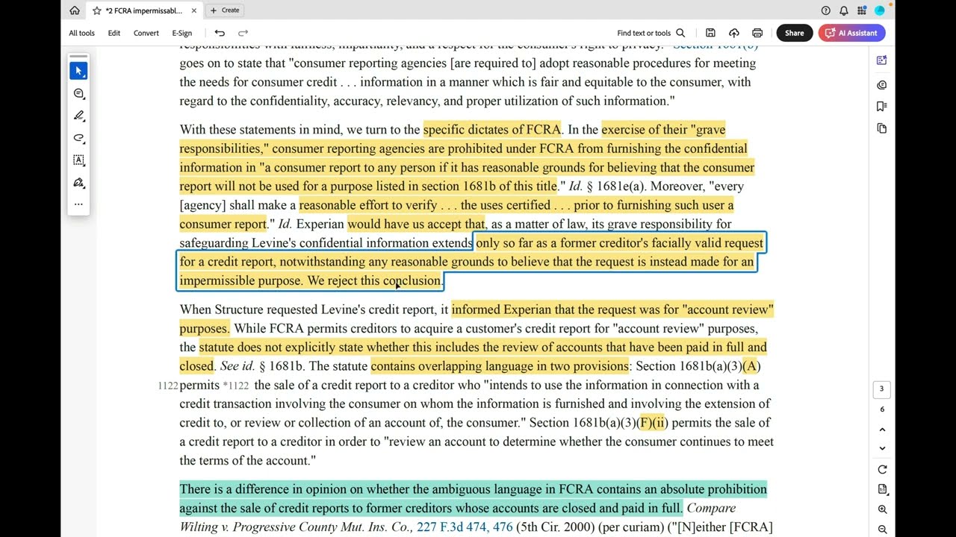Screen dimensions: 956x537
Task: Open AI assistant panel icon on right rail
Action: coord(882,60)
